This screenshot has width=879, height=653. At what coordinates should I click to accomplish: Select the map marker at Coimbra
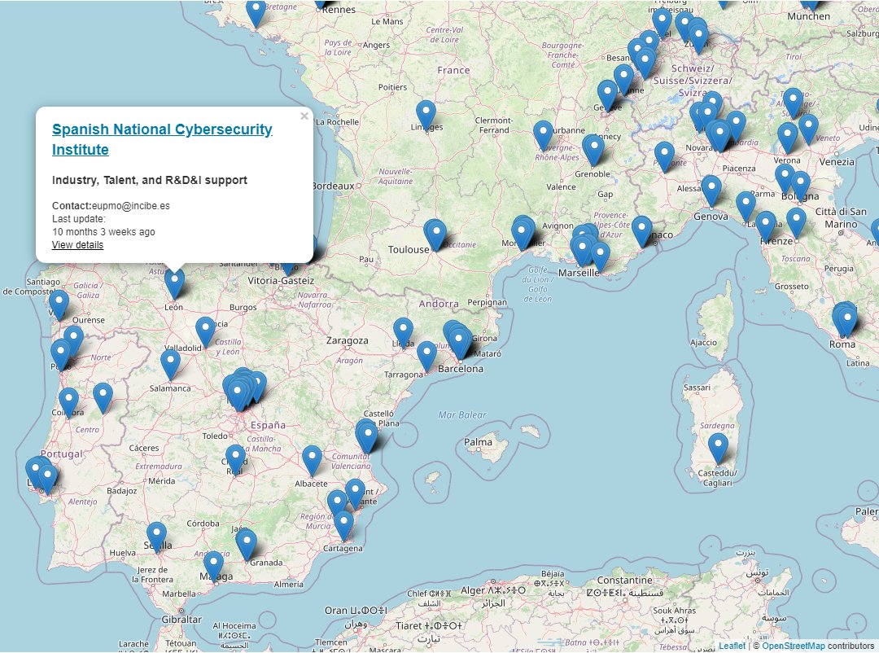point(68,403)
